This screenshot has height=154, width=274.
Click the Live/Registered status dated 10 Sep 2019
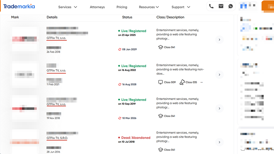click(134, 100)
